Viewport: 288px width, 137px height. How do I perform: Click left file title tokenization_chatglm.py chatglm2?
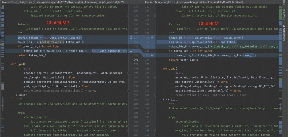pos(63,2)
